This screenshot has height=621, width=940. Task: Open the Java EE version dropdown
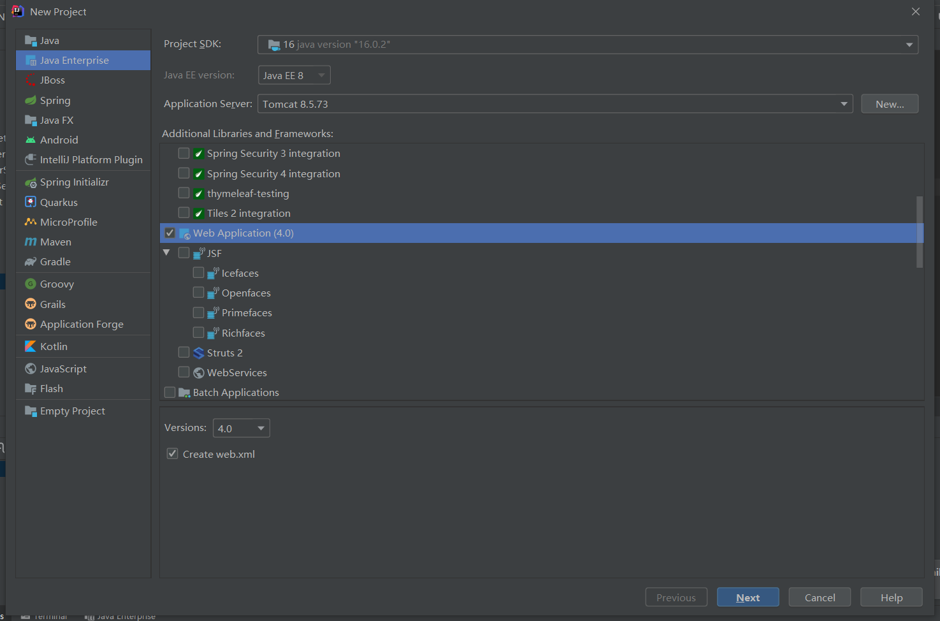click(294, 75)
